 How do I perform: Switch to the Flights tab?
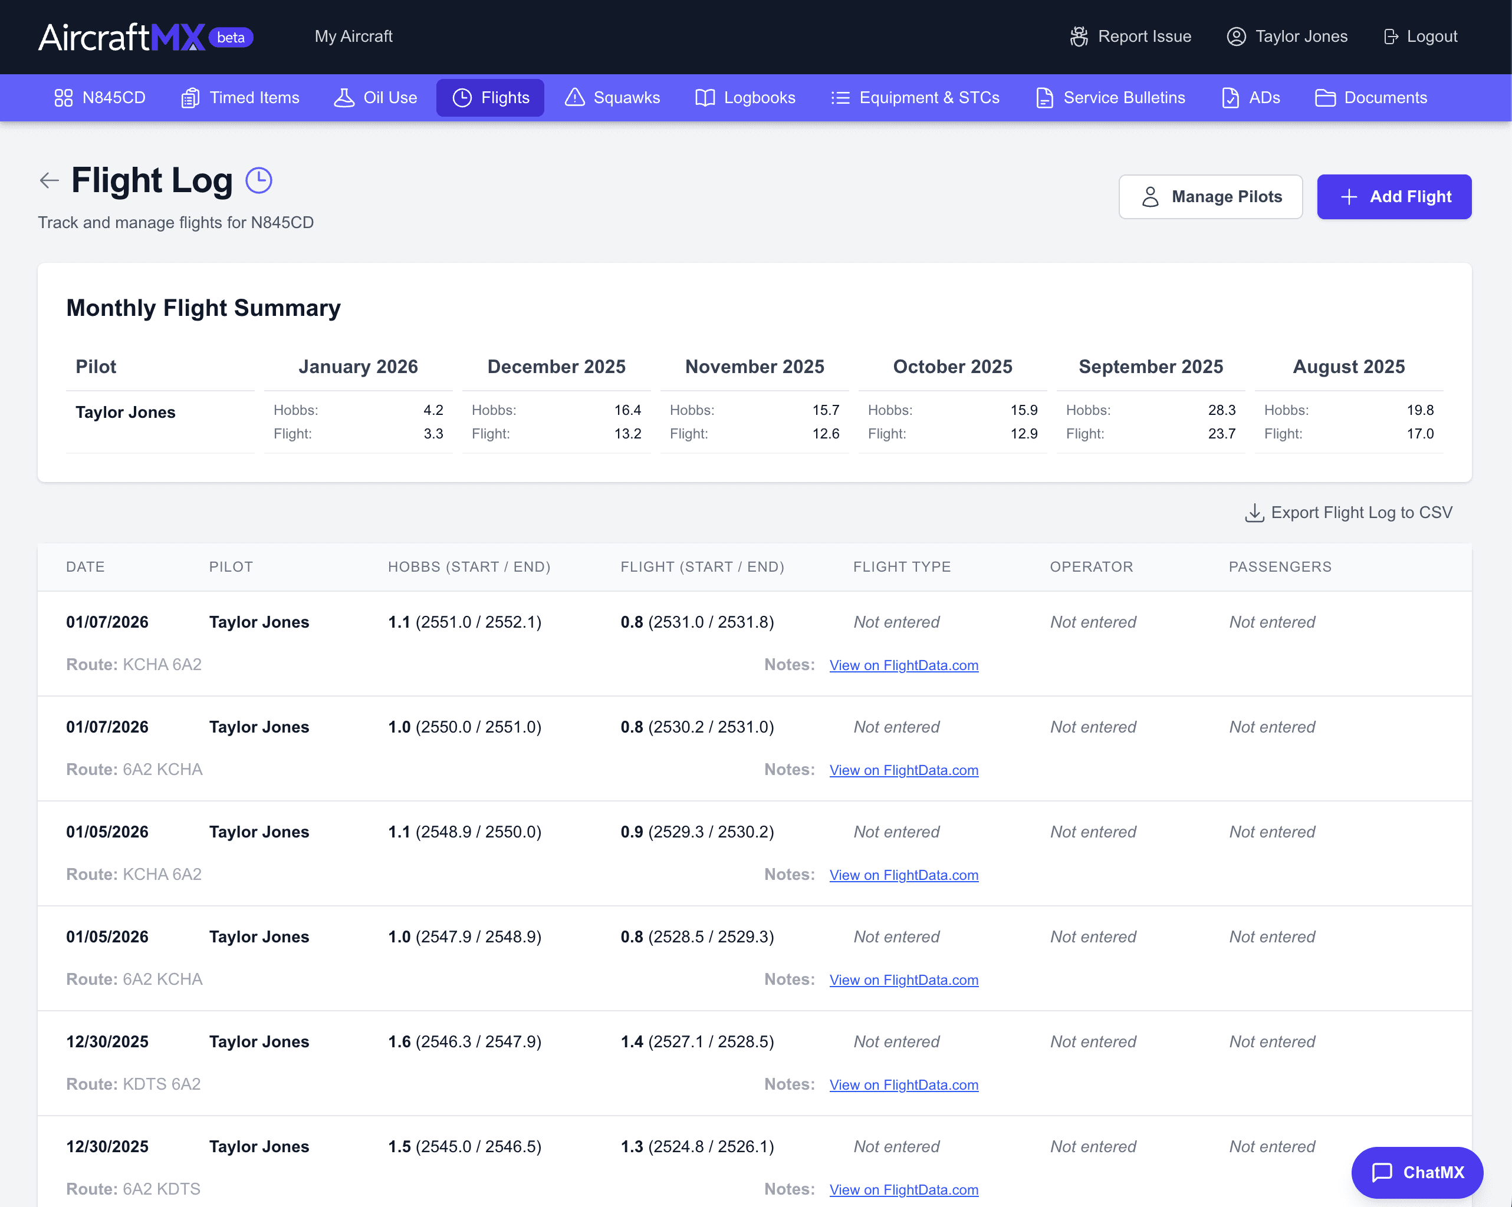point(489,97)
